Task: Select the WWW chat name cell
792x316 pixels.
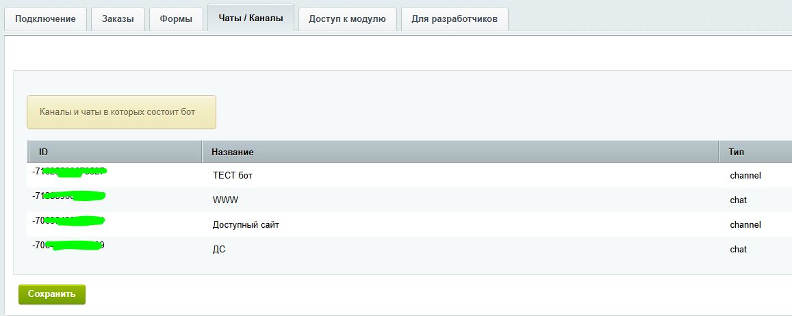Action: (225, 200)
